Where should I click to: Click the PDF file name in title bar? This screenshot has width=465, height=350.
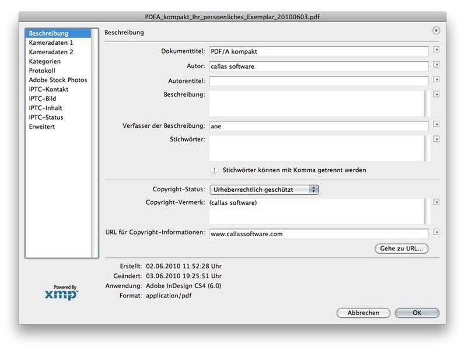click(232, 17)
